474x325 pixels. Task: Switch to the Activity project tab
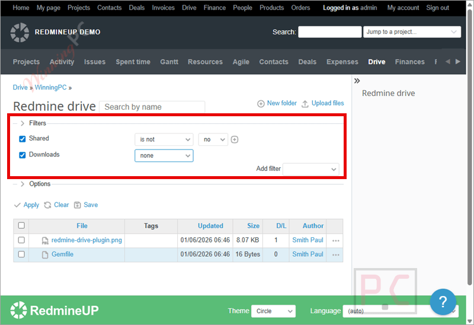click(x=62, y=62)
